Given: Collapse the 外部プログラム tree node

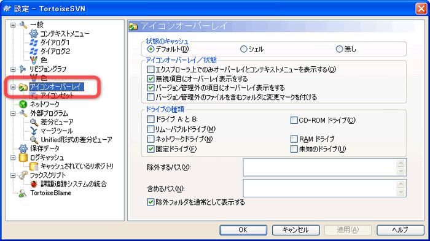Looking at the screenshot, I should [13, 113].
